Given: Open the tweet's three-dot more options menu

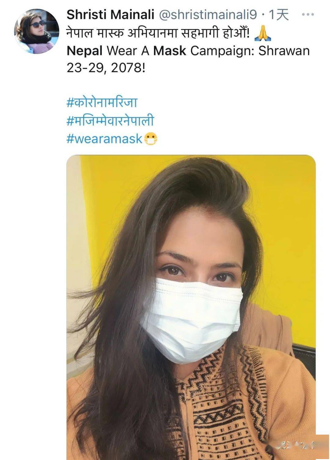Looking at the screenshot, I should pos(308,15).
